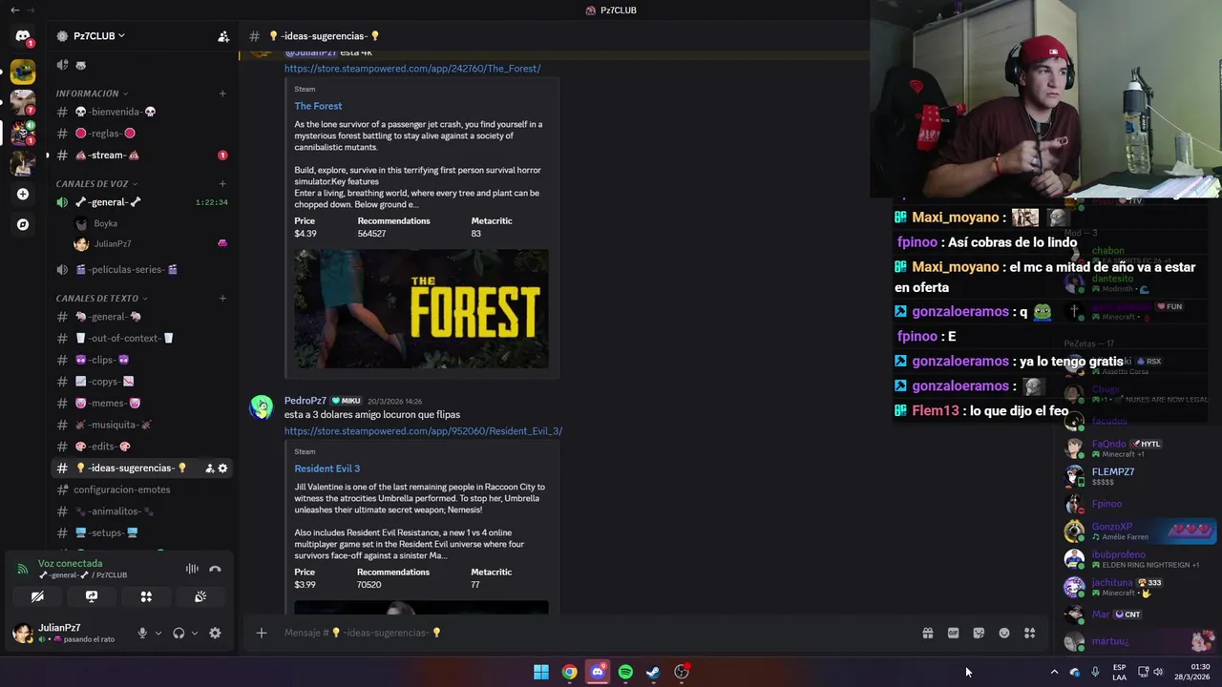
Task: Open the sticker picker icon
Action: coord(979,633)
